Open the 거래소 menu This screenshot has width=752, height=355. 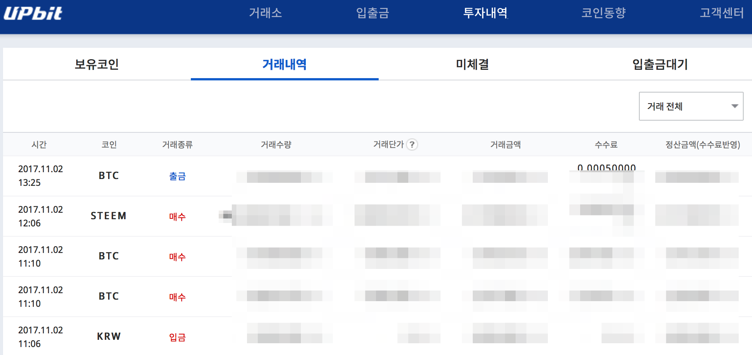(266, 13)
